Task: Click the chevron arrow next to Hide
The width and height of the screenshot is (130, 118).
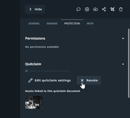Action: (30, 9)
